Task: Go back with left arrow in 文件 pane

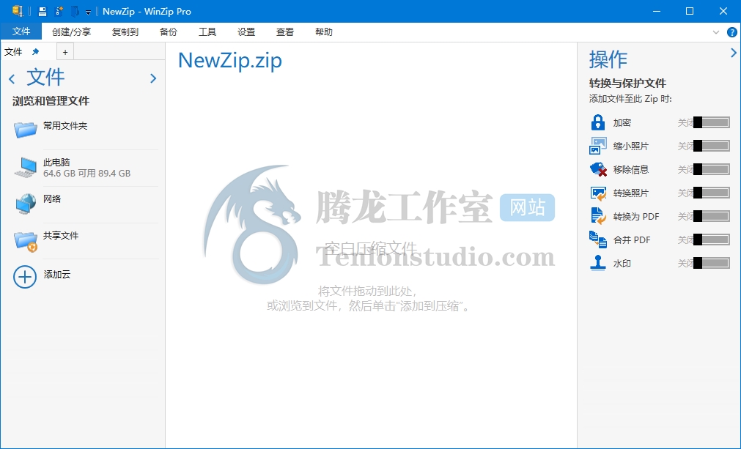Action: 12,79
